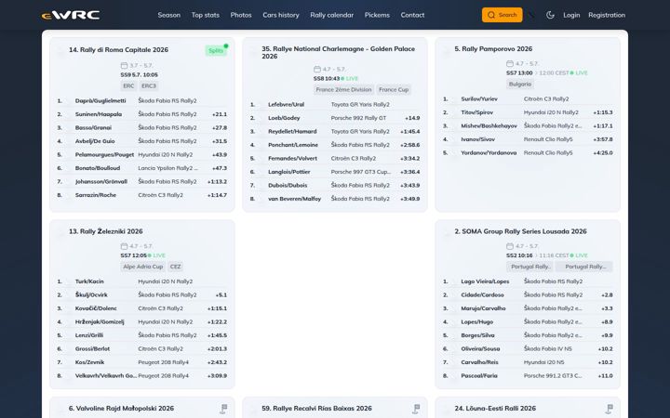
Task: Click the Login link
Action: 571,15
